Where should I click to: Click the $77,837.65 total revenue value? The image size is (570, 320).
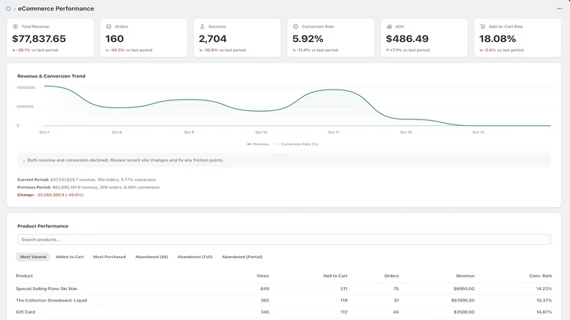(39, 38)
